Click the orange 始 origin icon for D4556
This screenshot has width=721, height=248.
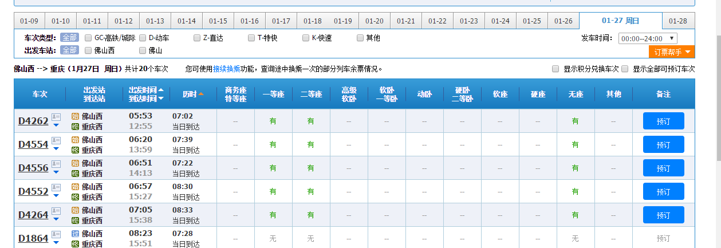pyautogui.click(x=75, y=163)
